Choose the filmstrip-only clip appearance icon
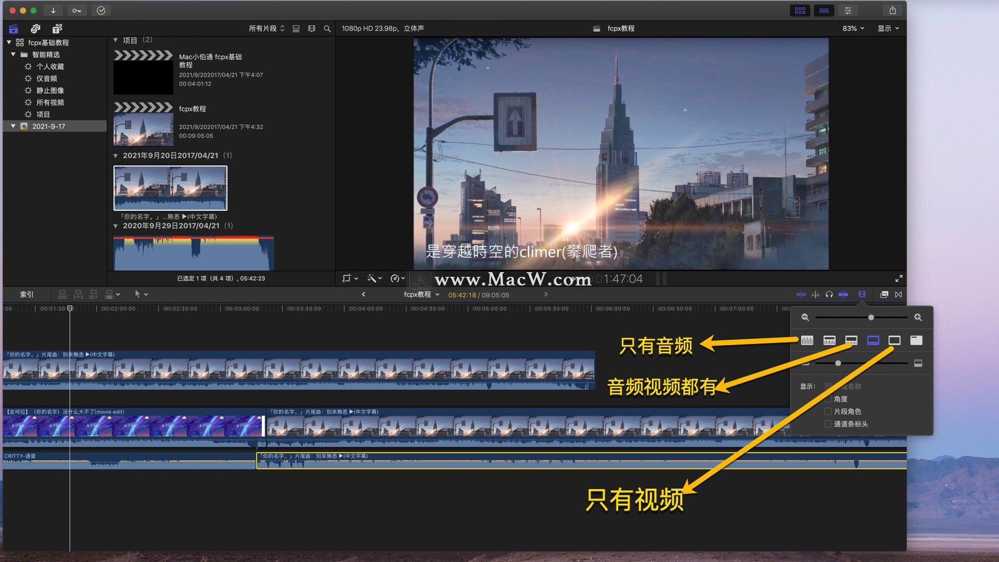The image size is (999, 562). coord(894,340)
